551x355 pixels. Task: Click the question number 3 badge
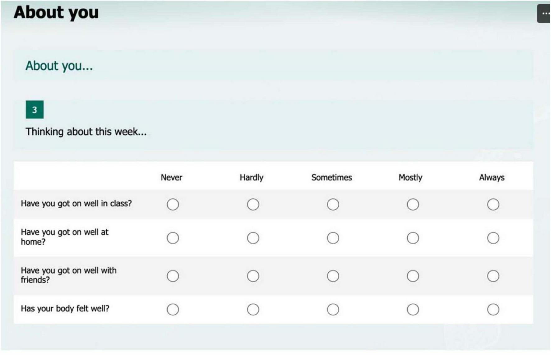(35, 110)
